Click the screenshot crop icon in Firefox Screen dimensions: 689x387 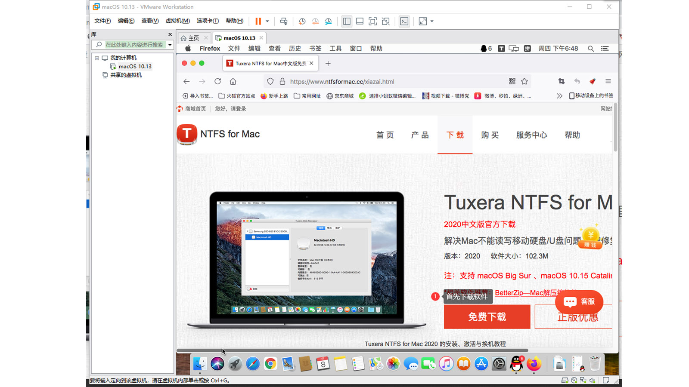562,81
